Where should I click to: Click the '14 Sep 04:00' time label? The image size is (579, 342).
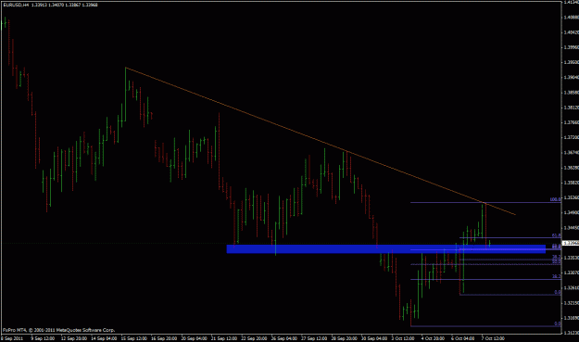104,338
